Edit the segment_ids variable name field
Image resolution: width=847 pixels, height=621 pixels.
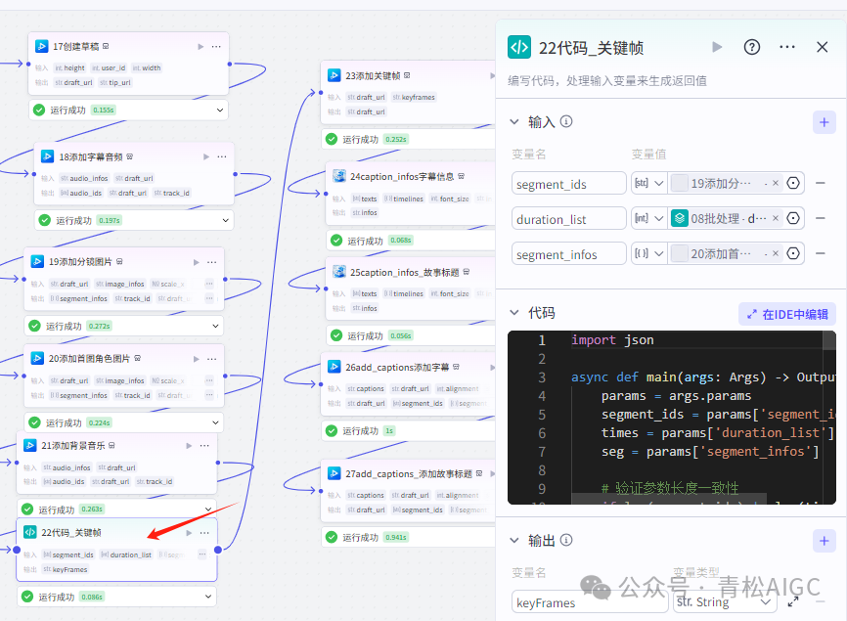coord(568,184)
